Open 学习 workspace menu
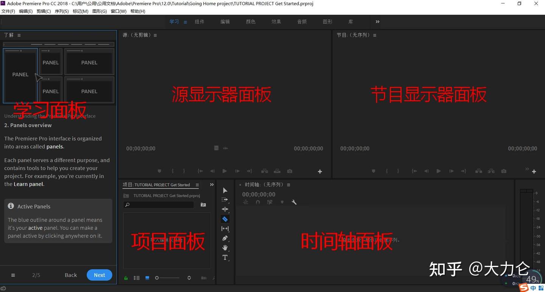This screenshot has width=545, height=292. 185,22
